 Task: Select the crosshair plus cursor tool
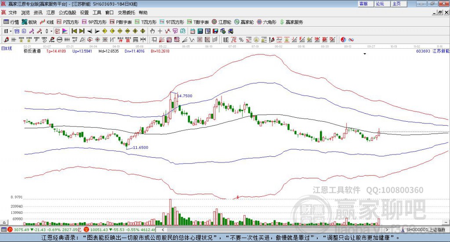[160, 31]
